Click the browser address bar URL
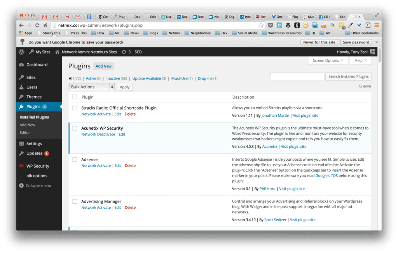Image resolution: width=398 pixels, height=253 pixels. click(100, 25)
